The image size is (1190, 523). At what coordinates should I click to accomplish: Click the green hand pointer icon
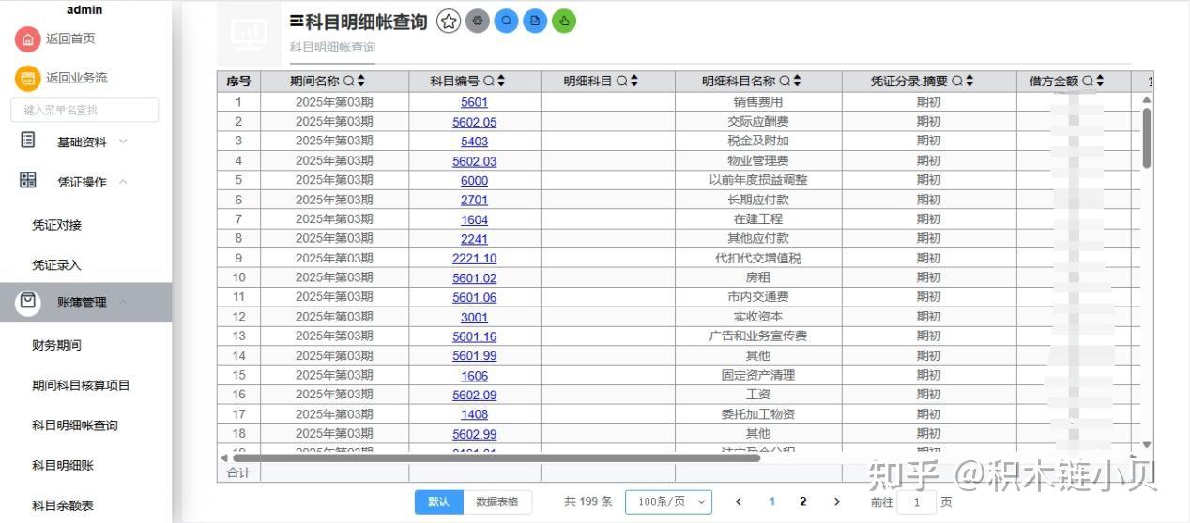click(563, 21)
